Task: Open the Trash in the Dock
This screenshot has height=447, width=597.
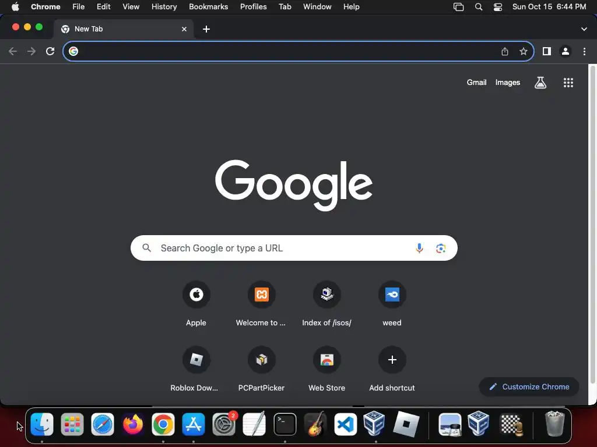Action: tap(555, 424)
